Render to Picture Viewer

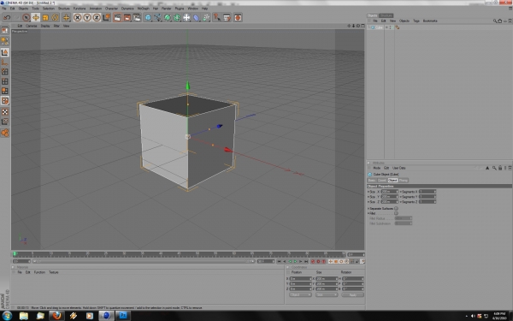pyautogui.click(x=127, y=17)
